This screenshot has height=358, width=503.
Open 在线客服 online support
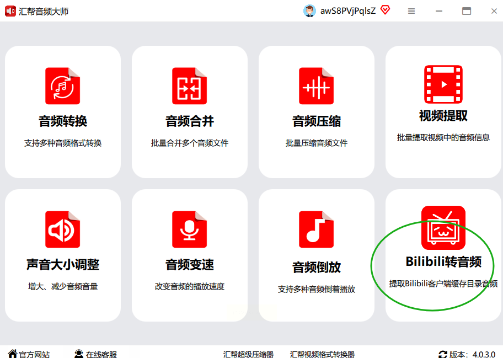point(95,354)
